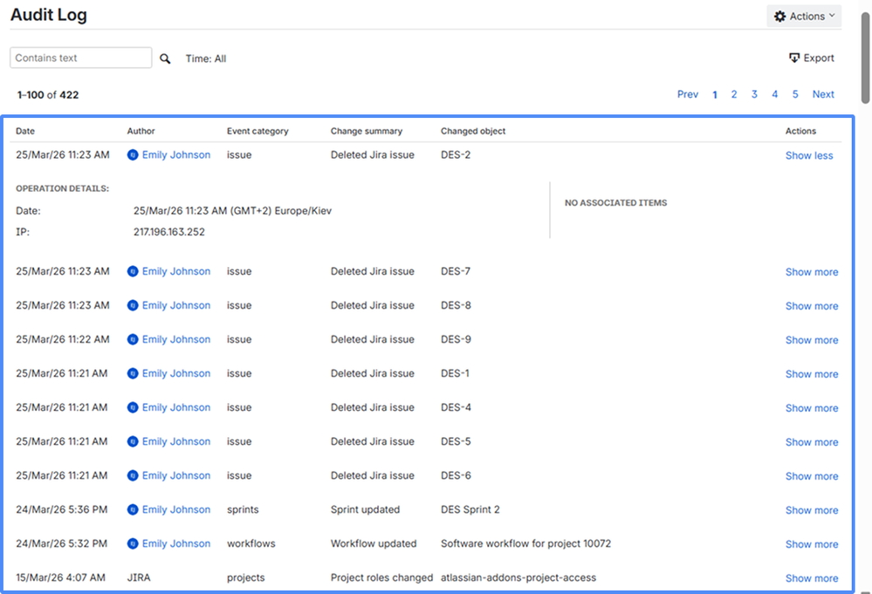Go to page 2 of results
Screen dimensions: 872x594
coord(734,94)
